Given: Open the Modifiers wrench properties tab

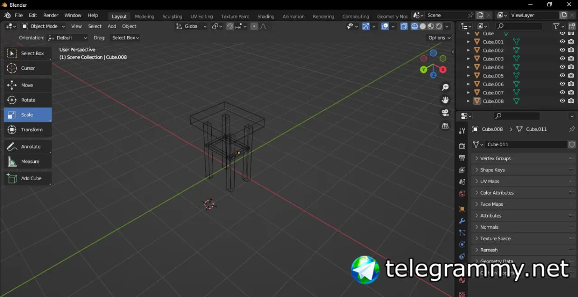Looking at the screenshot, I should click(x=462, y=221).
